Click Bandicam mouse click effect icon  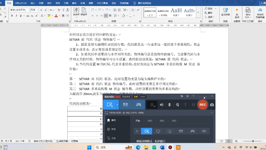click(177, 105)
